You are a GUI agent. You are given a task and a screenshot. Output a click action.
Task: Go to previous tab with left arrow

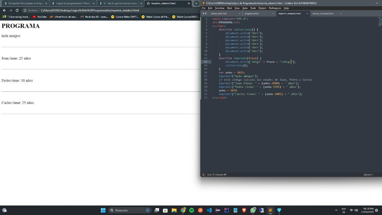203,13
